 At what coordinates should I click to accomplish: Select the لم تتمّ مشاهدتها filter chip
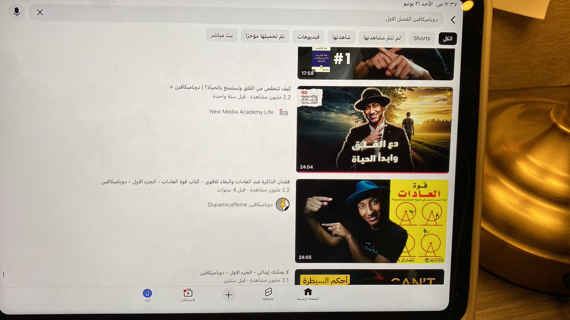(382, 37)
